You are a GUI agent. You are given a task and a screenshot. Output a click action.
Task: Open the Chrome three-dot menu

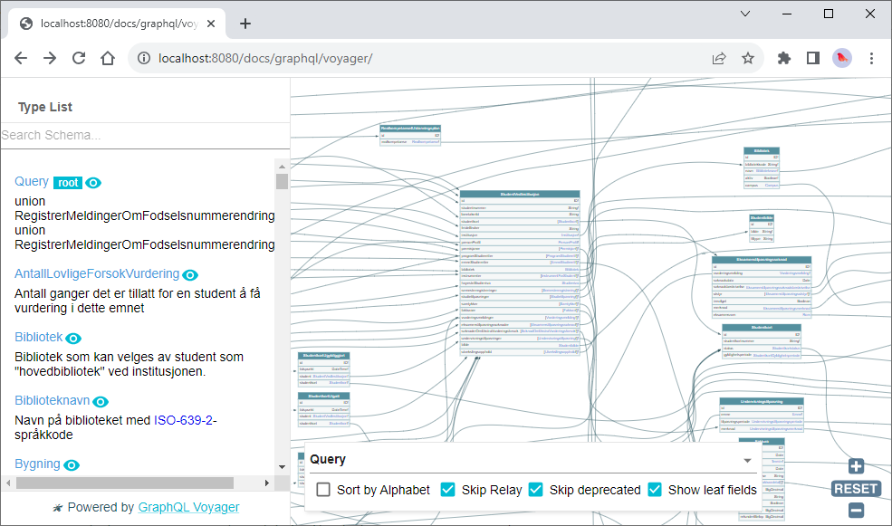click(871, 58)
